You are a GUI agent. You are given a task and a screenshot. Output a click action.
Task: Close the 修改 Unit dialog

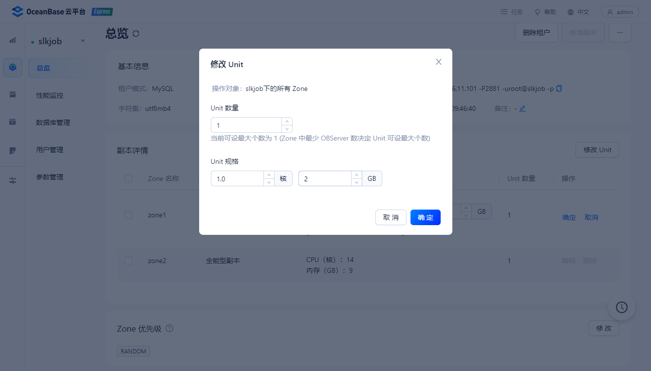439,62
